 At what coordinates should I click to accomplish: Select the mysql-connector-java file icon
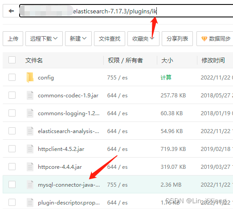pos(30,185)
